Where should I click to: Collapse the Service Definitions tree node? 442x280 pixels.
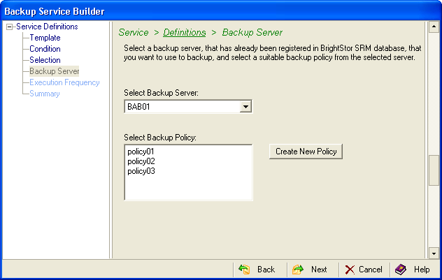click(x=10, y=27)
